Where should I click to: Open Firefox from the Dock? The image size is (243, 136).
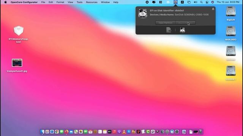[66, 131]
